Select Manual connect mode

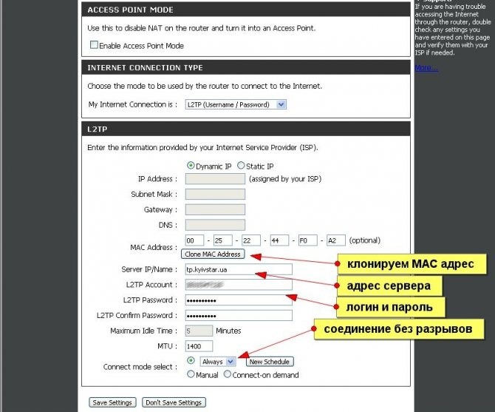191,374
